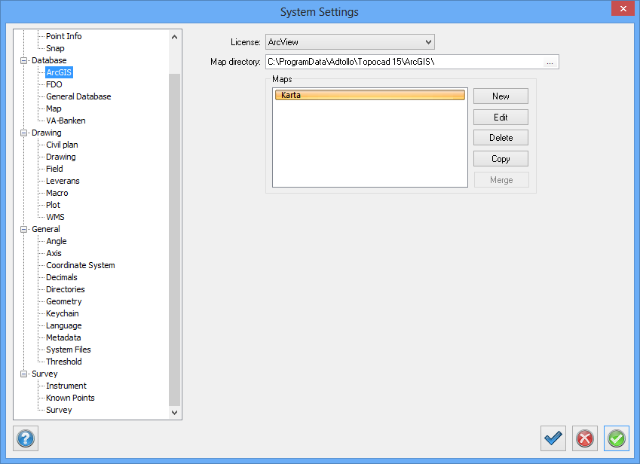Delete the selected map
Viewport: 640px width, 464px height.
(501, 138)
